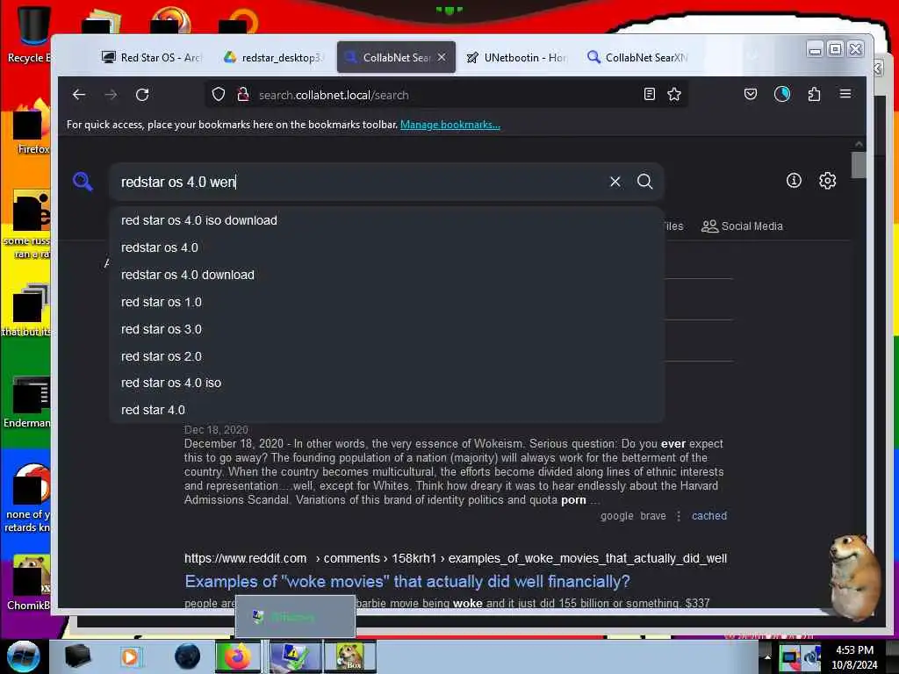899x674 pixels.
Task: Switch to the UNetbootin tab
Action: (x=515, y=57)
